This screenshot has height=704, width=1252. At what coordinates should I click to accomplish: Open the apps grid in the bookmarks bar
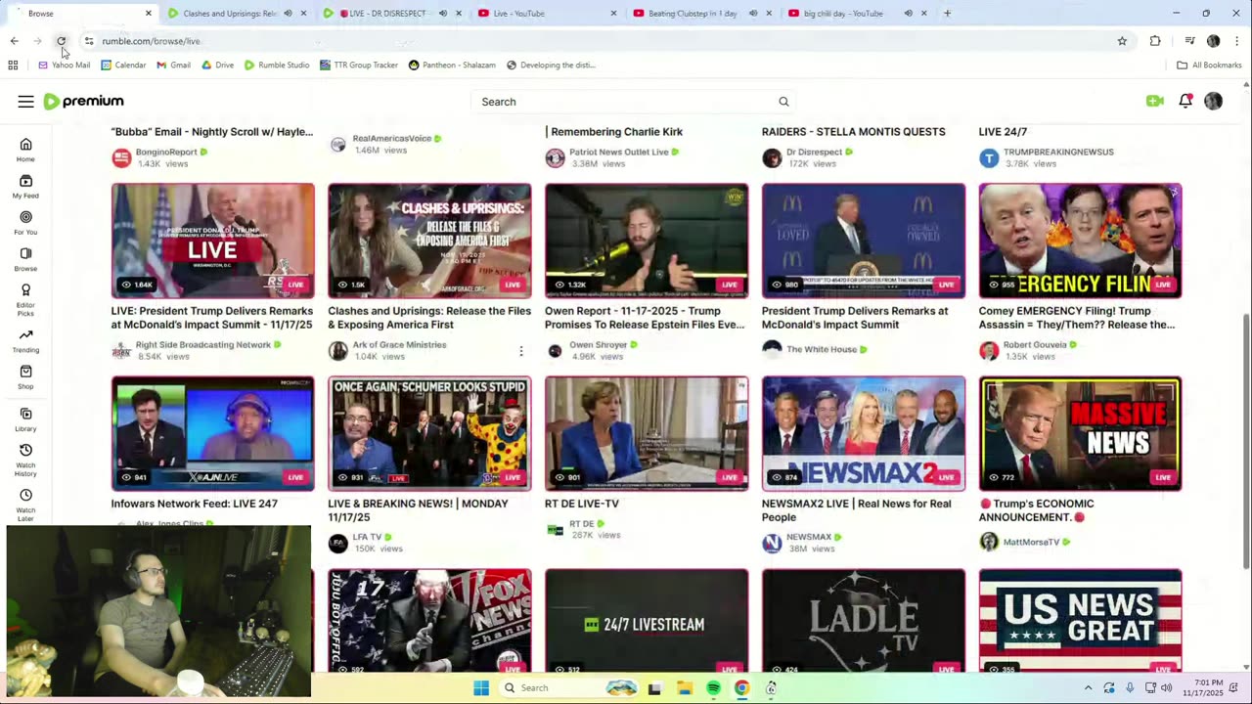(13, 66)
